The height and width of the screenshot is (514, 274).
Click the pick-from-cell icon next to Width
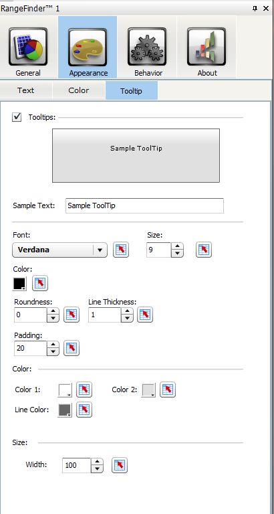120,465
